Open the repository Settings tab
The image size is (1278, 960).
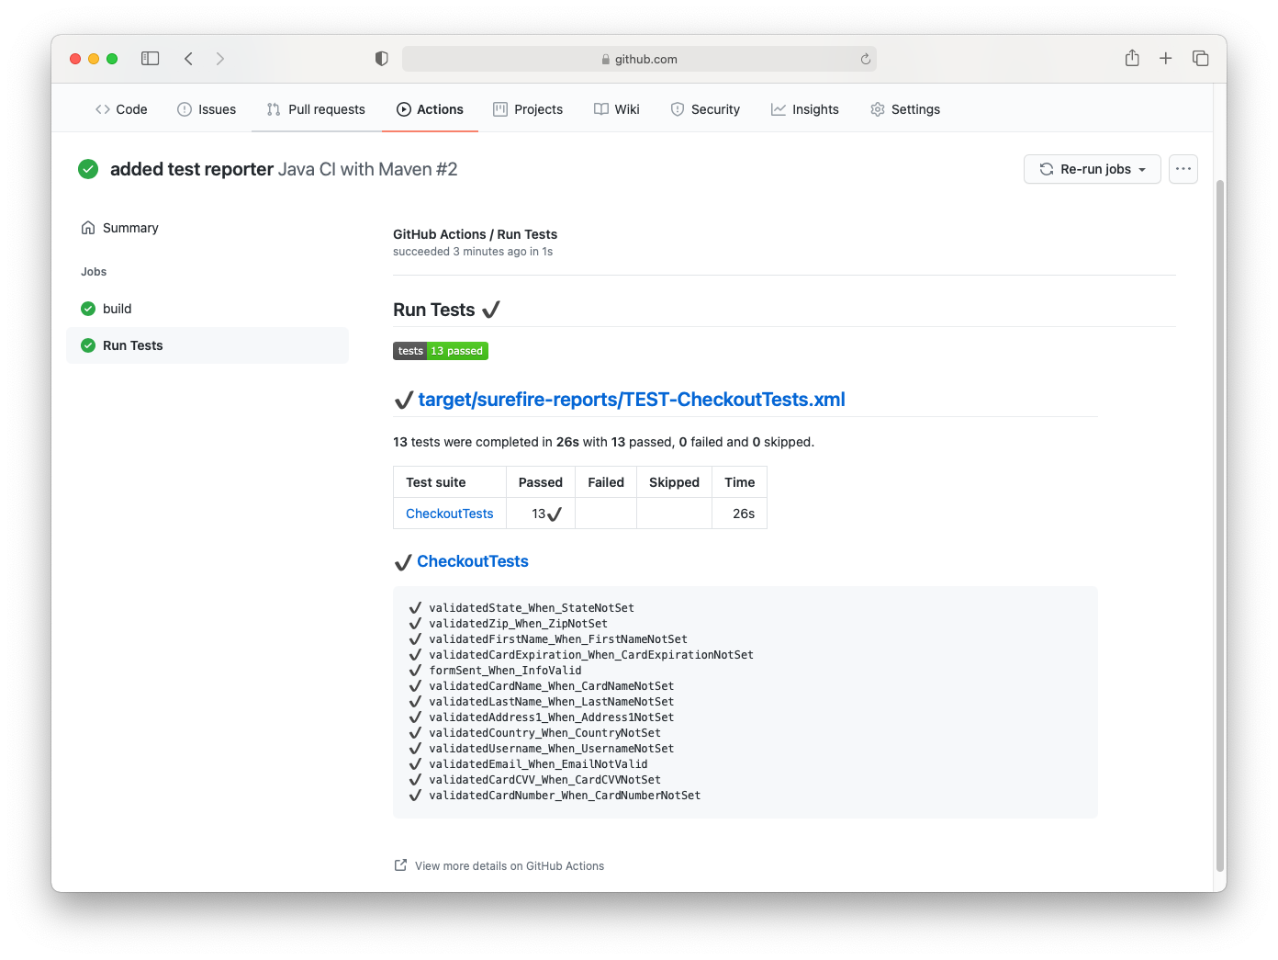905,109
